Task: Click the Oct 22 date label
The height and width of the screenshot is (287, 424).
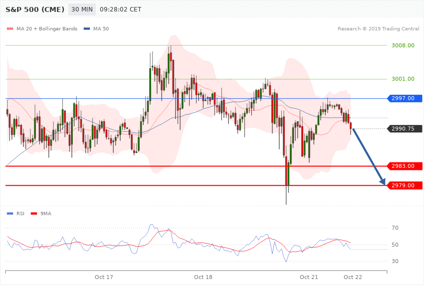Action: 353,277
